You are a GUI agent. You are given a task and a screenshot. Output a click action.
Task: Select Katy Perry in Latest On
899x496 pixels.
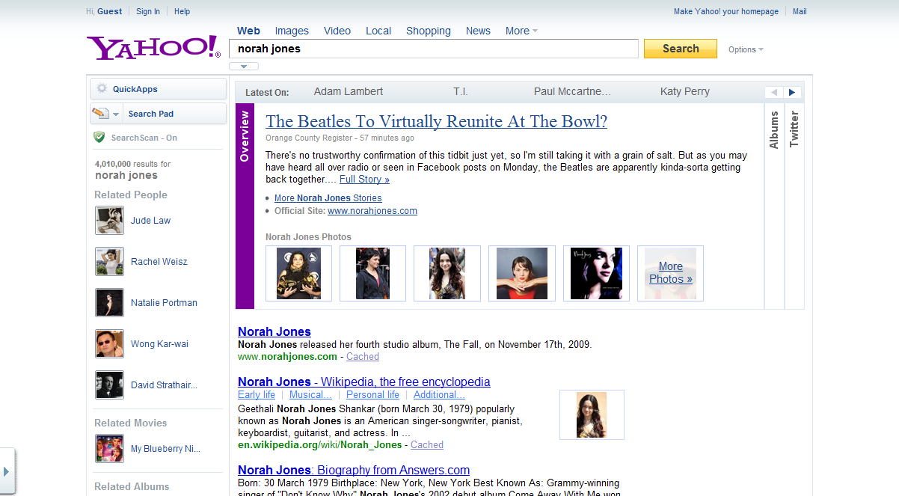click(x=685, y=92)
